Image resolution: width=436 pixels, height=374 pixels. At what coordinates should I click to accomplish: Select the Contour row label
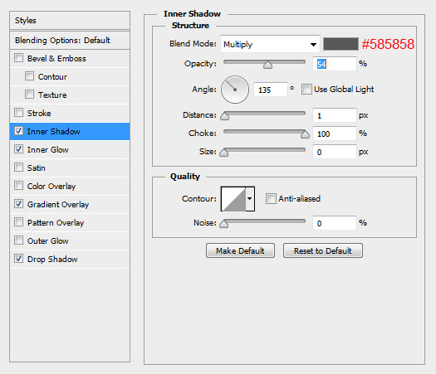click(52, 76)
